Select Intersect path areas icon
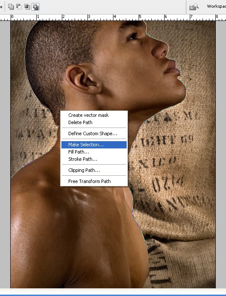 27,7
